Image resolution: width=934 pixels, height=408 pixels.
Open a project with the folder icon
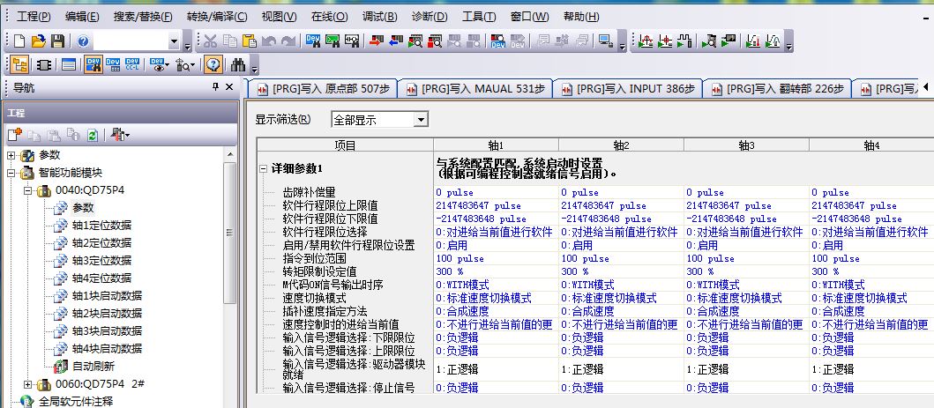point(38,41)
